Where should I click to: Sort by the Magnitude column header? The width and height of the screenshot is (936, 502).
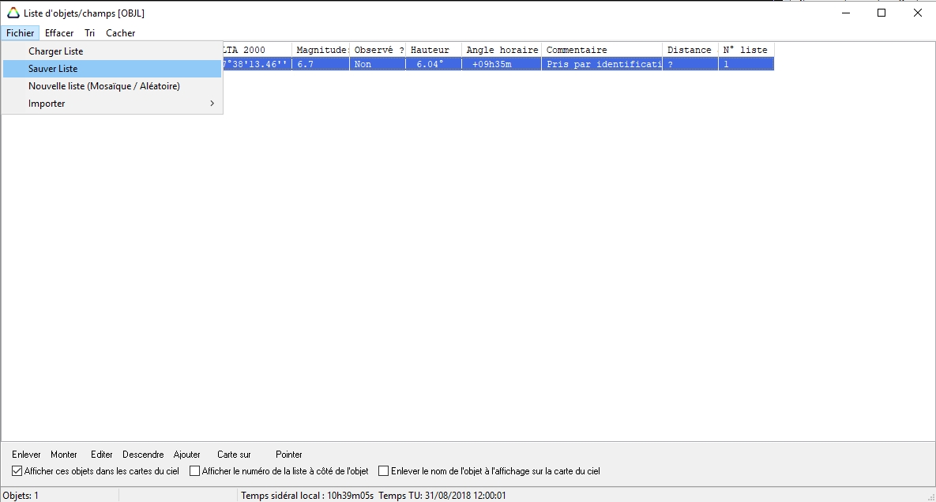(x=321, y=50)
